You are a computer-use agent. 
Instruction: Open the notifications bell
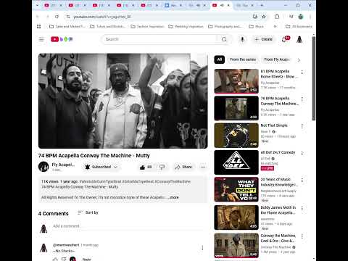click(284, 39)
